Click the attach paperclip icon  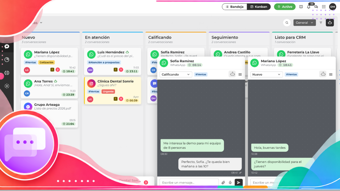pos(223,183)
